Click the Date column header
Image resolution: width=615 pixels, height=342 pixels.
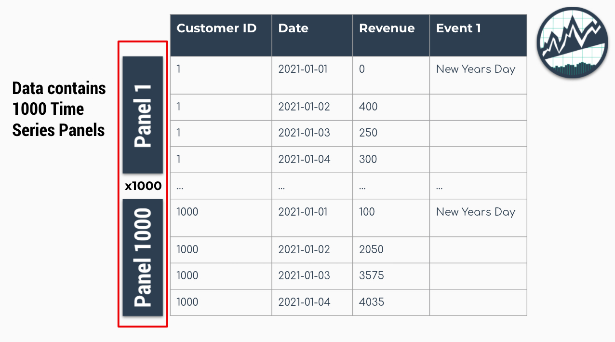pos(293,28)
